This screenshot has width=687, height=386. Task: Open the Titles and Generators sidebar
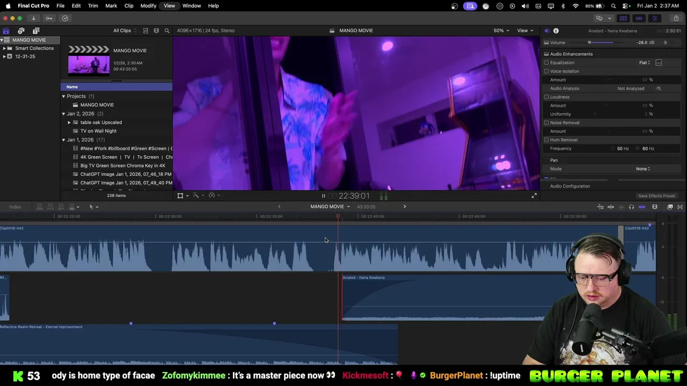(36, 31)
